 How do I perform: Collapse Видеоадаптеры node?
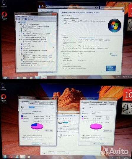point(19,32)
